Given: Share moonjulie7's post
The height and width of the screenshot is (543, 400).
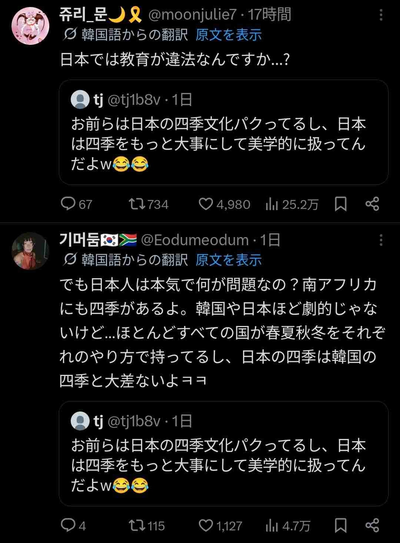Looking at the screenshot, I should click(372, 204).
